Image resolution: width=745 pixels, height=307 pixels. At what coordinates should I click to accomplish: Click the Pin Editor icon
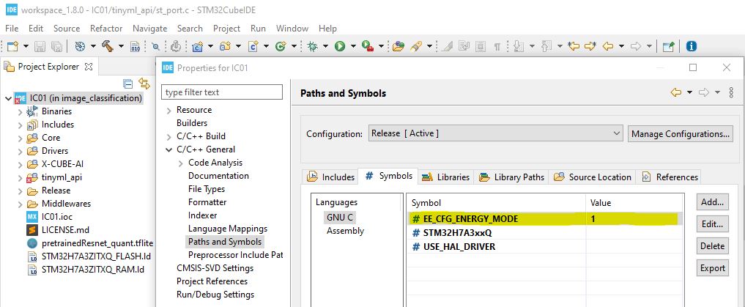pyautogui.click(x=669, y=46)
